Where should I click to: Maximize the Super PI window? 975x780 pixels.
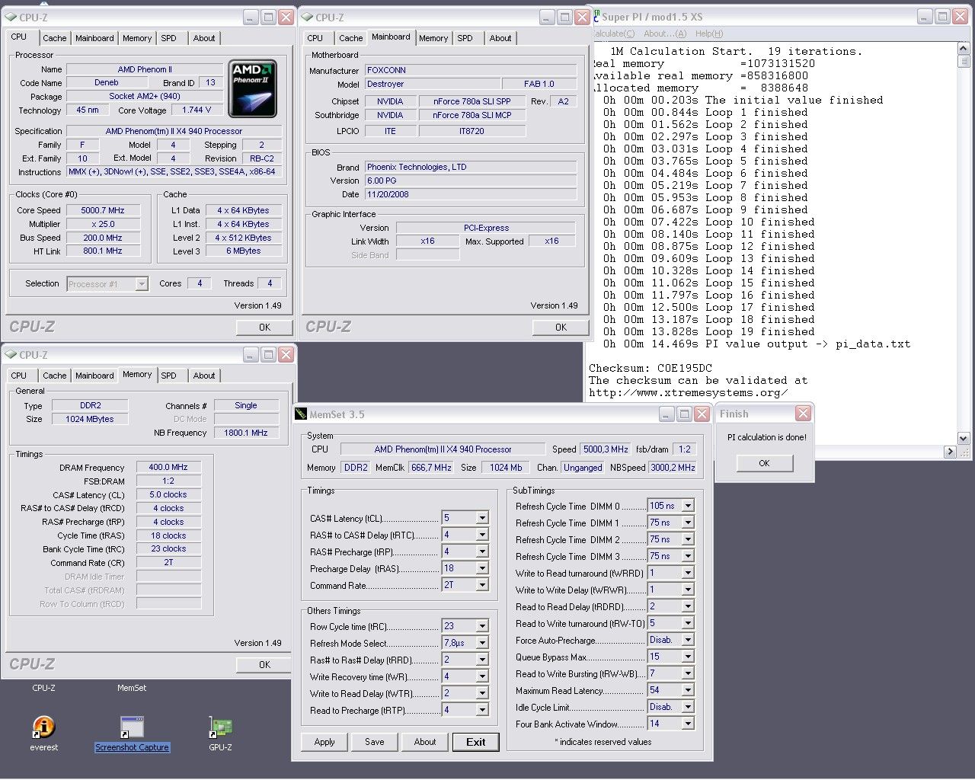[942, 17]
